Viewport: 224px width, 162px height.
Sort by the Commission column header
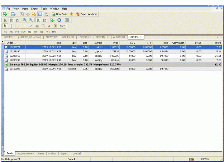click(177, 43)
